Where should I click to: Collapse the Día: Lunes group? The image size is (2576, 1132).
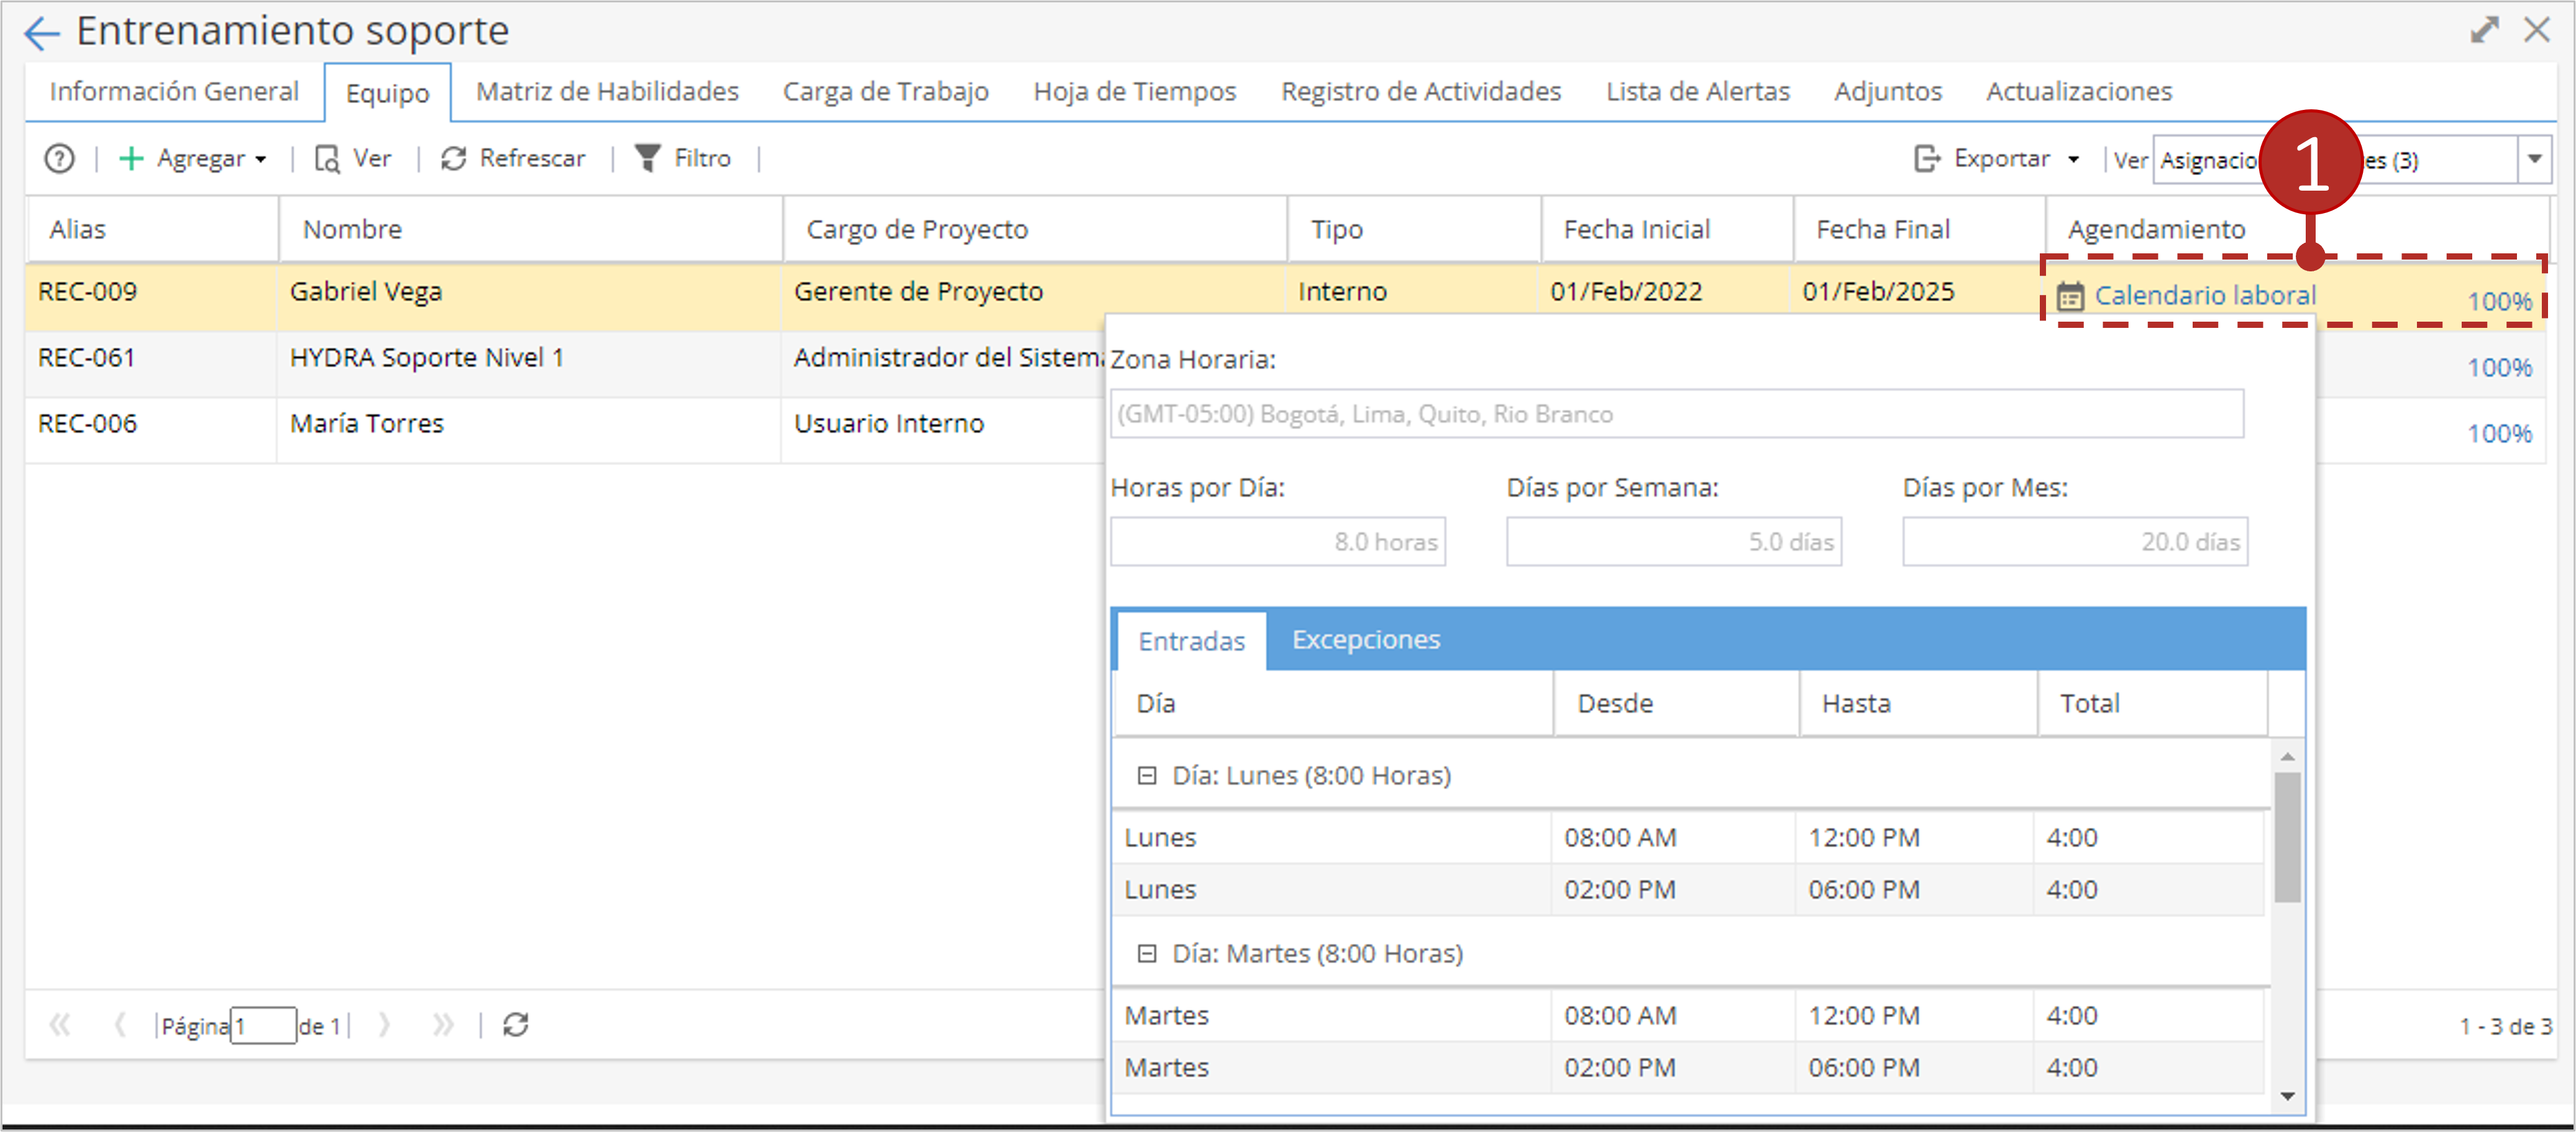[1147, 776]
